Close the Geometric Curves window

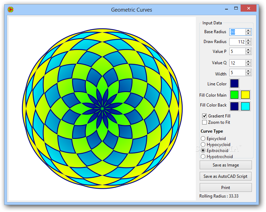point(248,8)
